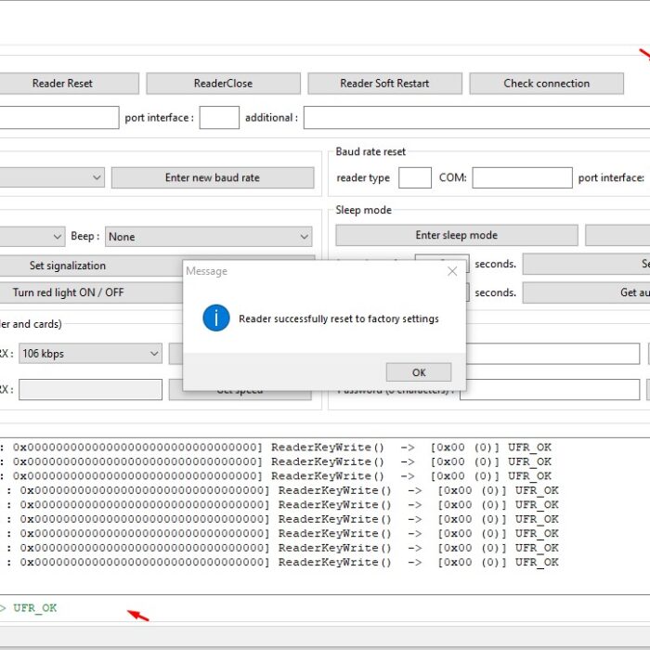Click Reader Soft Restart button
Viewport: 650px width, 650px height.
pos(384,84)
